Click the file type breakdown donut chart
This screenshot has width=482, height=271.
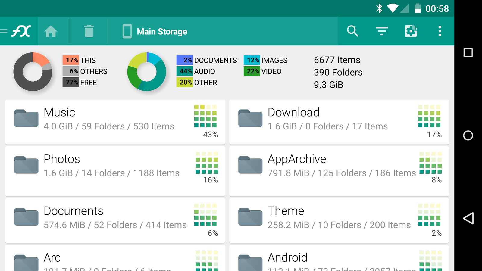(147, 72)
